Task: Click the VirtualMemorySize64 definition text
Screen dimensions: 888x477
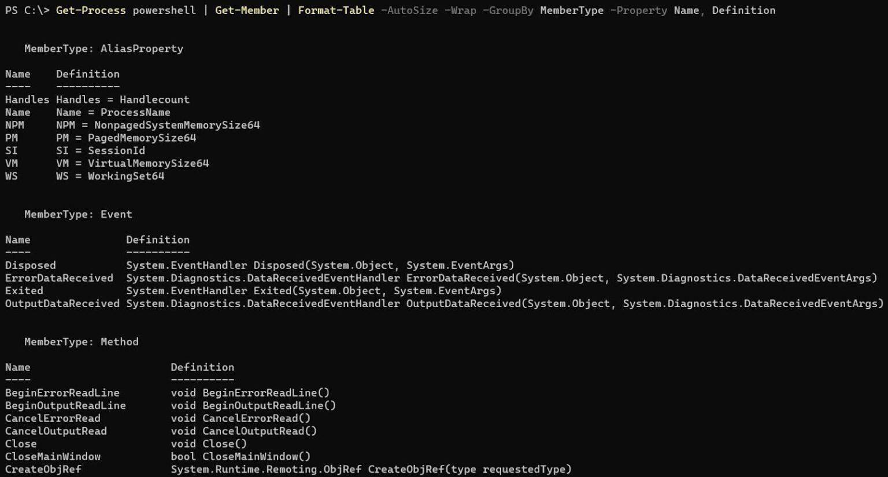Action: (x=148, y=163)
